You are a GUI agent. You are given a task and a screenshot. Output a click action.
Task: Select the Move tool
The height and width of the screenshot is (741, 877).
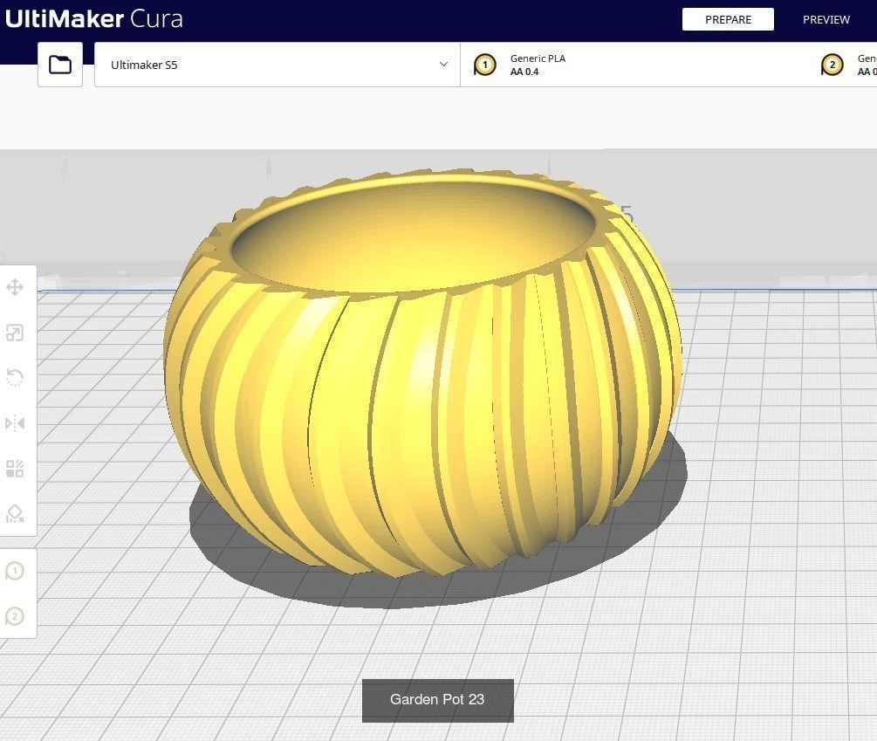pyautogui.click(x=15, y=287)
